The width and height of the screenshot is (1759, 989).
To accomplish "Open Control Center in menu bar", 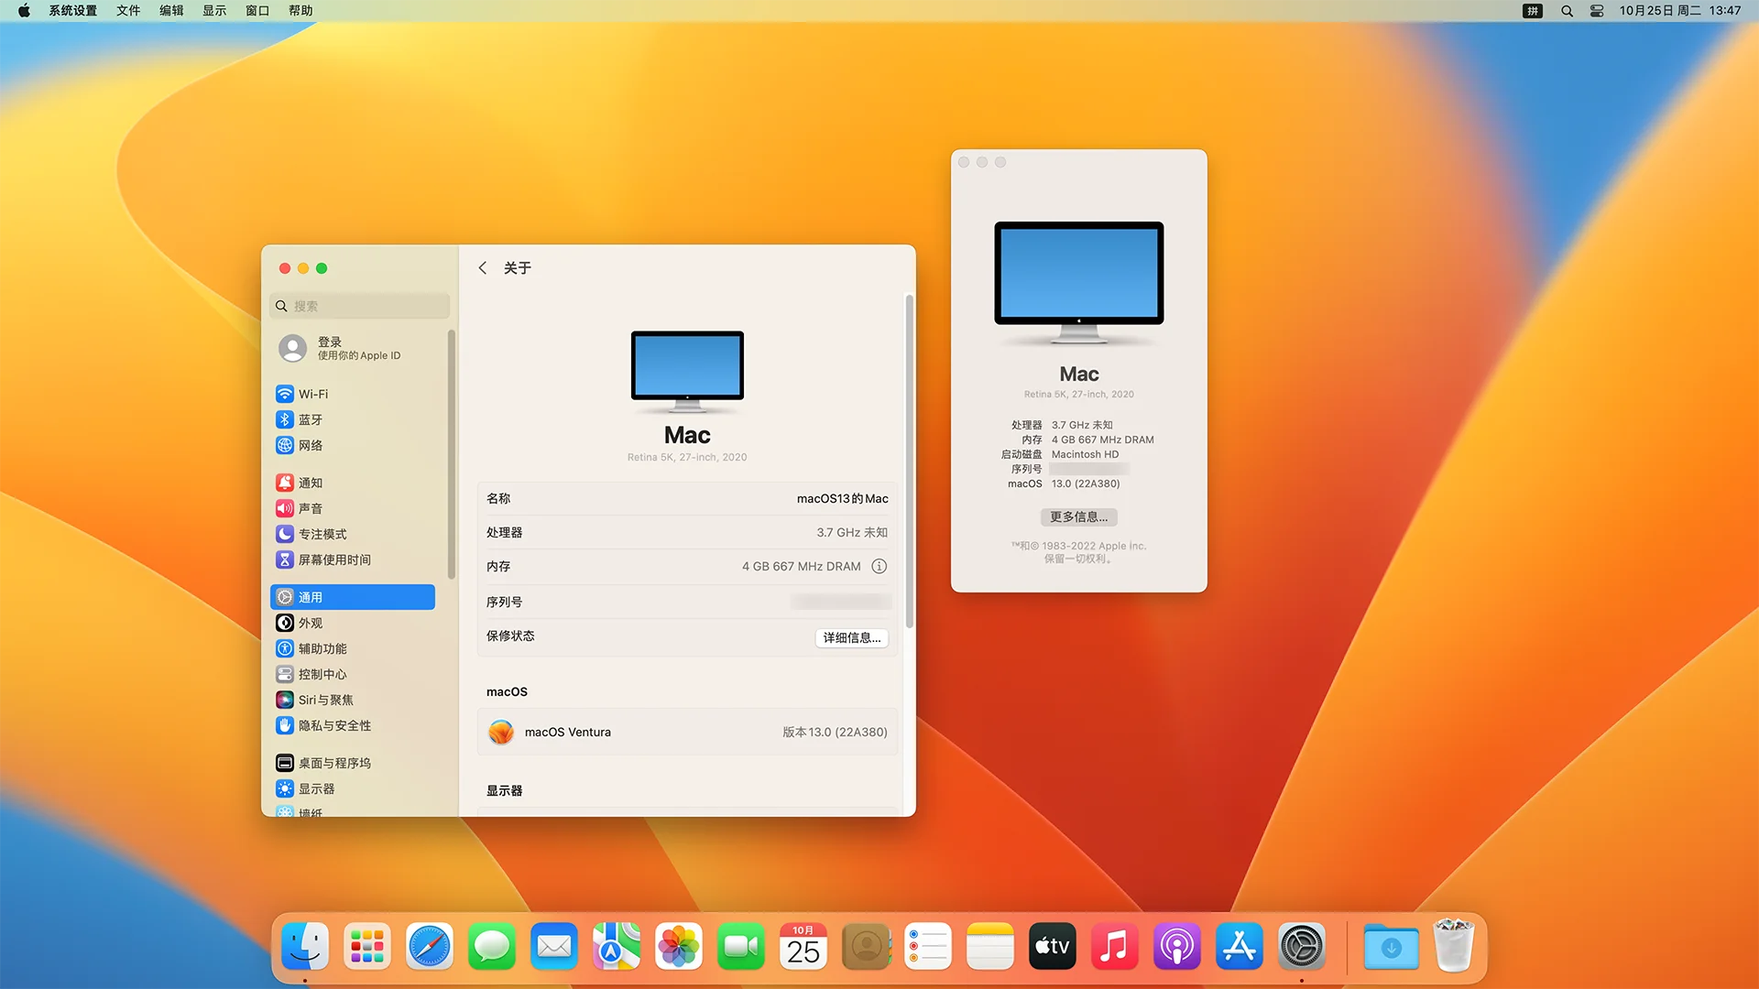I will click(1597, 11).
